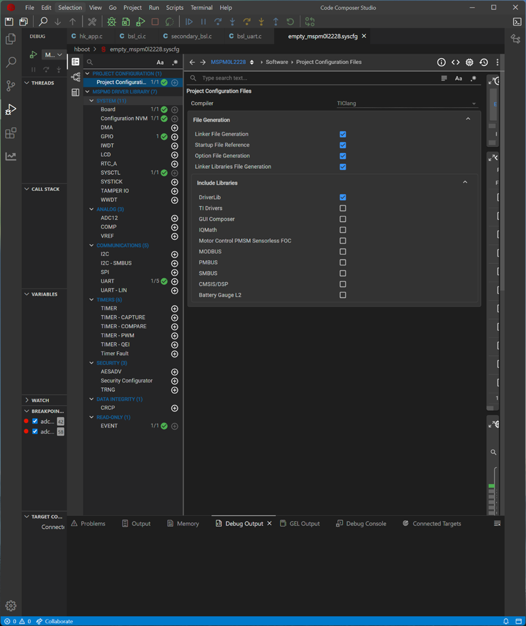
Task: Open the device chip view icon
Action: pyautogui.click(x=470, y=62)
